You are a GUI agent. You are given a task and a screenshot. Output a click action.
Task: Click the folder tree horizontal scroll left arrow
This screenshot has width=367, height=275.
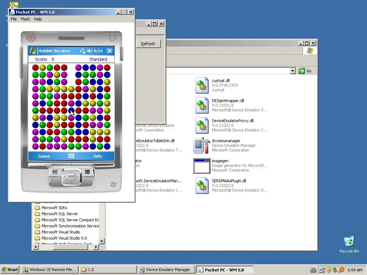(36, 247)
